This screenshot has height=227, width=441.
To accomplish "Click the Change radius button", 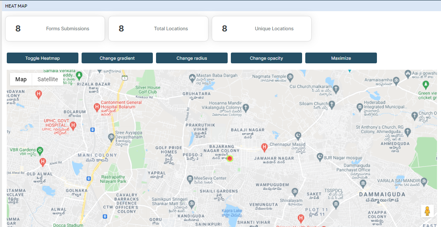I will point(191,58).
